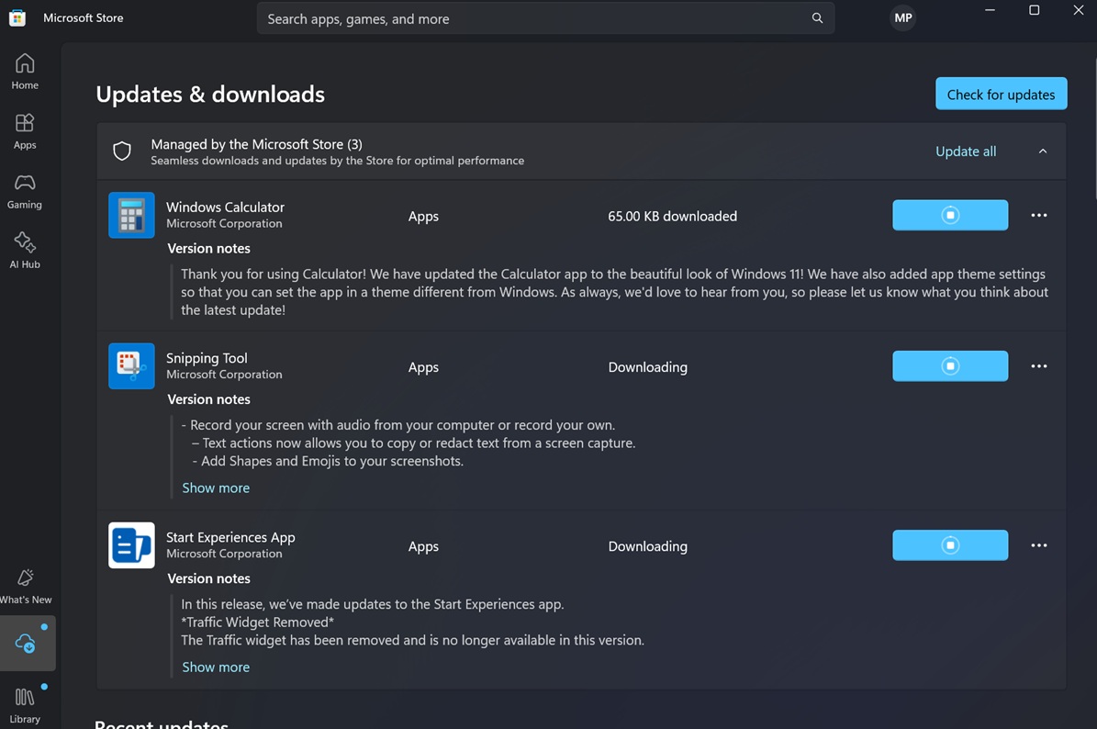
Task: Open more options for Snipping Tool
Action: (1039, 366)
